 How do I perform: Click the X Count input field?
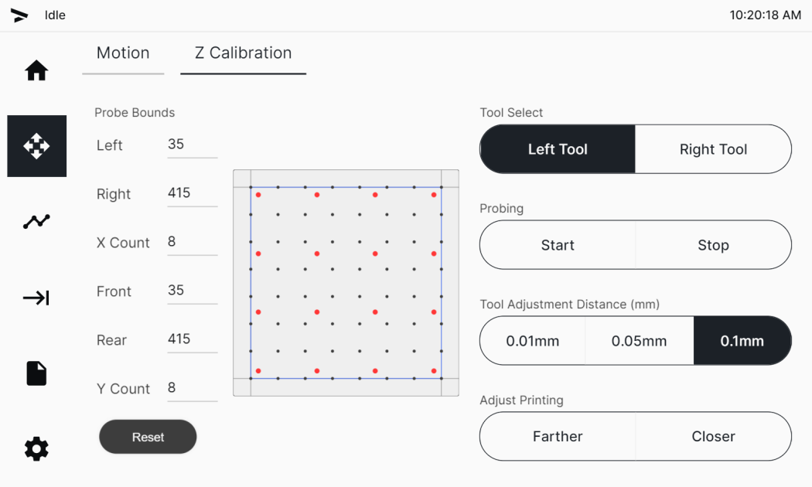pos(192,242)
